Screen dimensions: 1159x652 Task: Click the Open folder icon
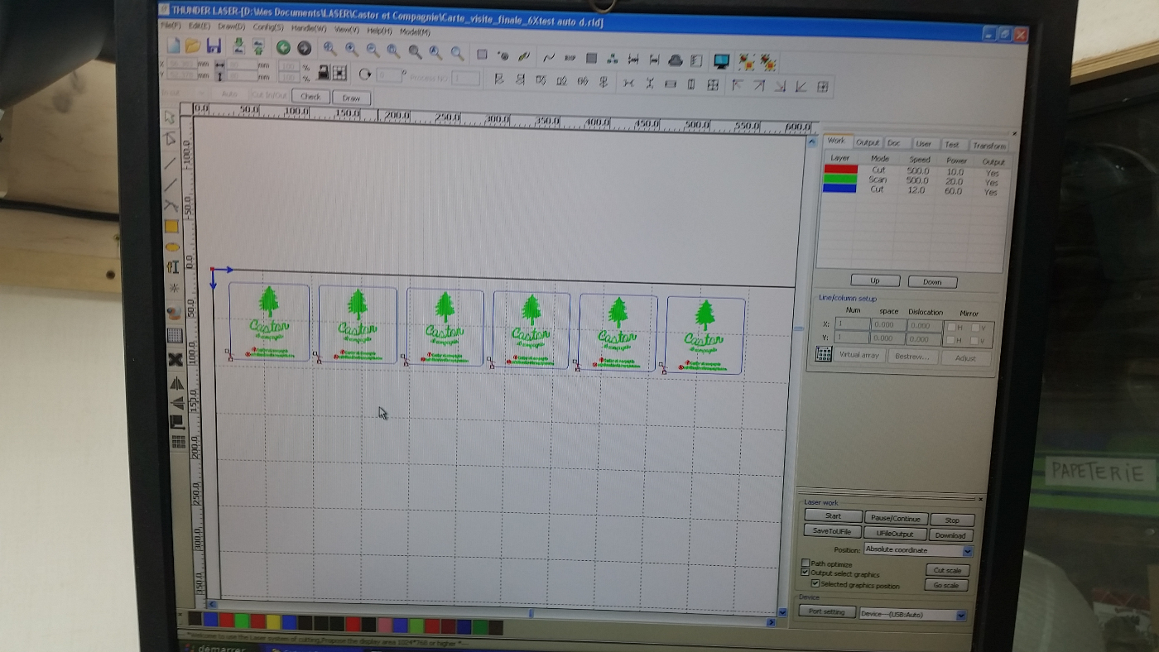[193, 46]
